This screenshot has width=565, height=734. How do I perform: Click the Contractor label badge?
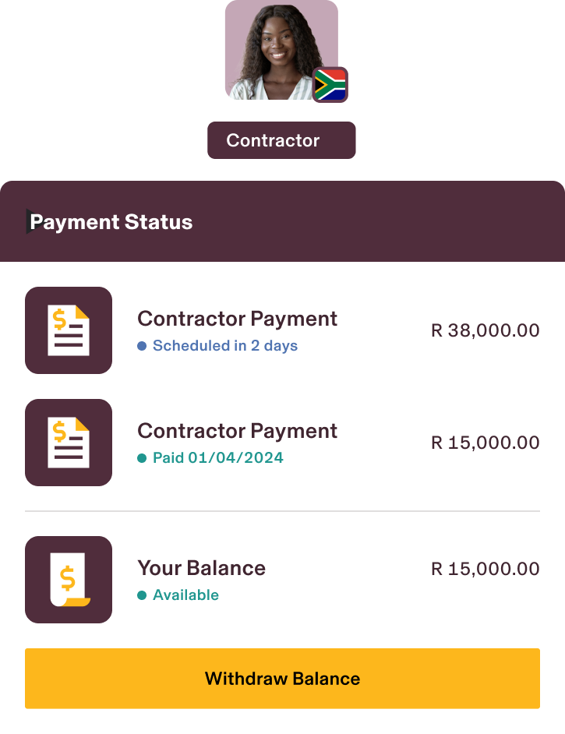(x=281, y=140)
